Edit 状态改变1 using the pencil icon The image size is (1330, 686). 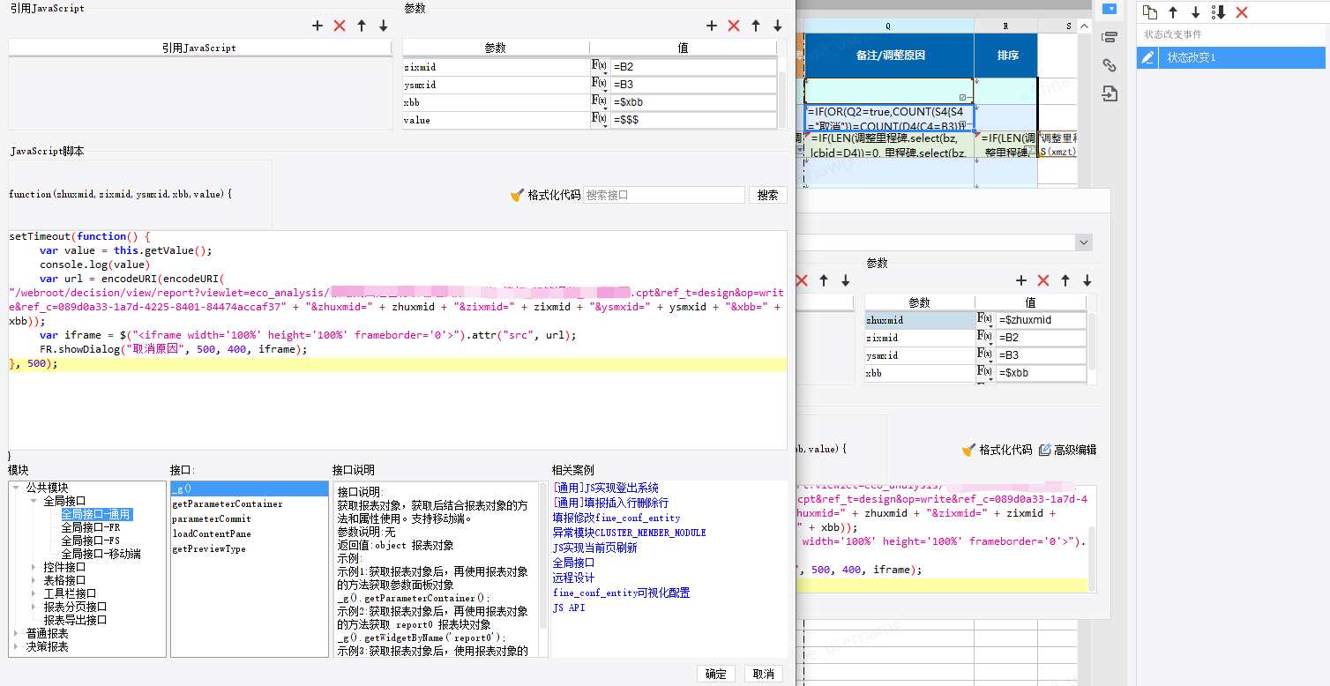[x=1147, y=57]
